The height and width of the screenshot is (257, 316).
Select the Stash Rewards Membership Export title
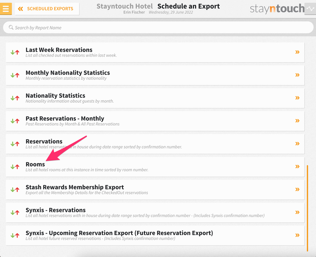pyautogui.click(x=75, y=187)
